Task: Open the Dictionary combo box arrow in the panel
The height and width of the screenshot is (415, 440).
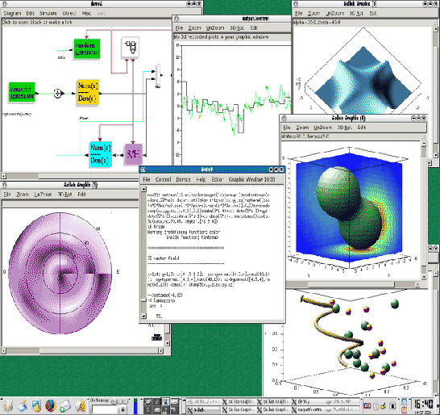Action: (123, 409)
